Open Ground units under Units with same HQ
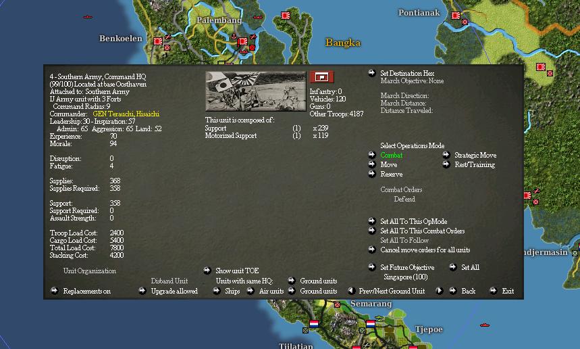Viewport: 580px width, 349px height. pyautogui.click(x=292, y=281)
